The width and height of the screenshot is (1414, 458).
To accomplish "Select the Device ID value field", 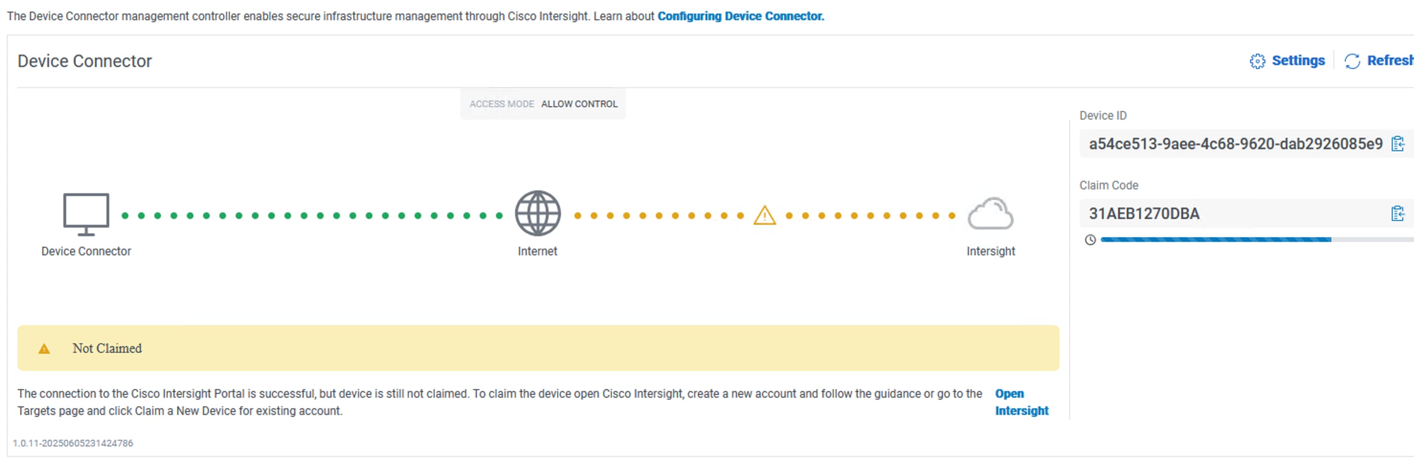I will click(x=1235, y=144).
